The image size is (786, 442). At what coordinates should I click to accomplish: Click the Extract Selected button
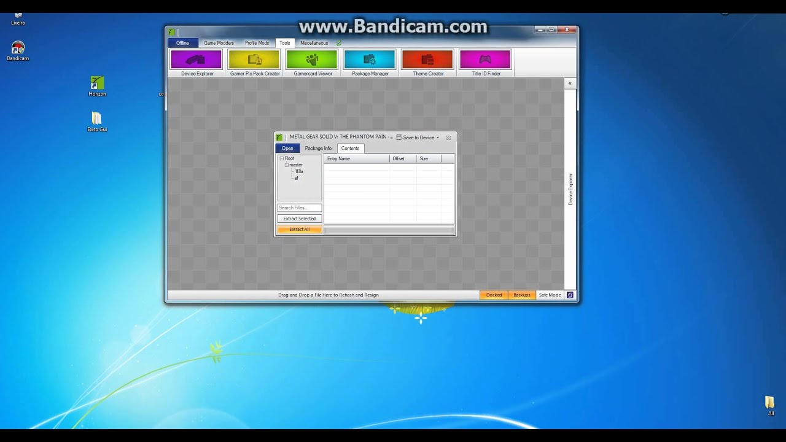[300, 219]
